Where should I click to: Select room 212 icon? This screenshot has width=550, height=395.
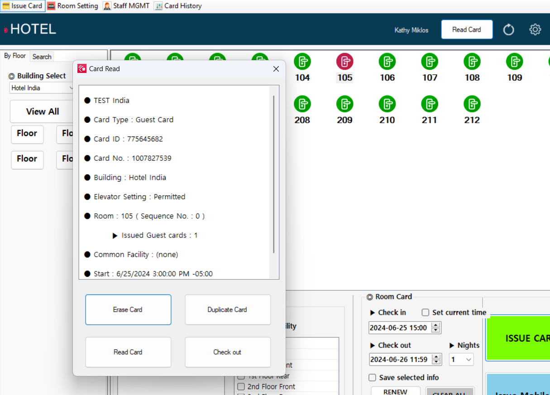click(x=472, y=104)
